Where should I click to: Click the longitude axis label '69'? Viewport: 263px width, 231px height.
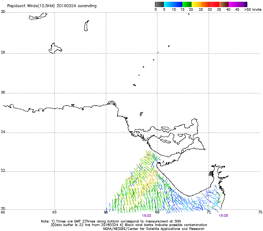[x=157, y=212]
